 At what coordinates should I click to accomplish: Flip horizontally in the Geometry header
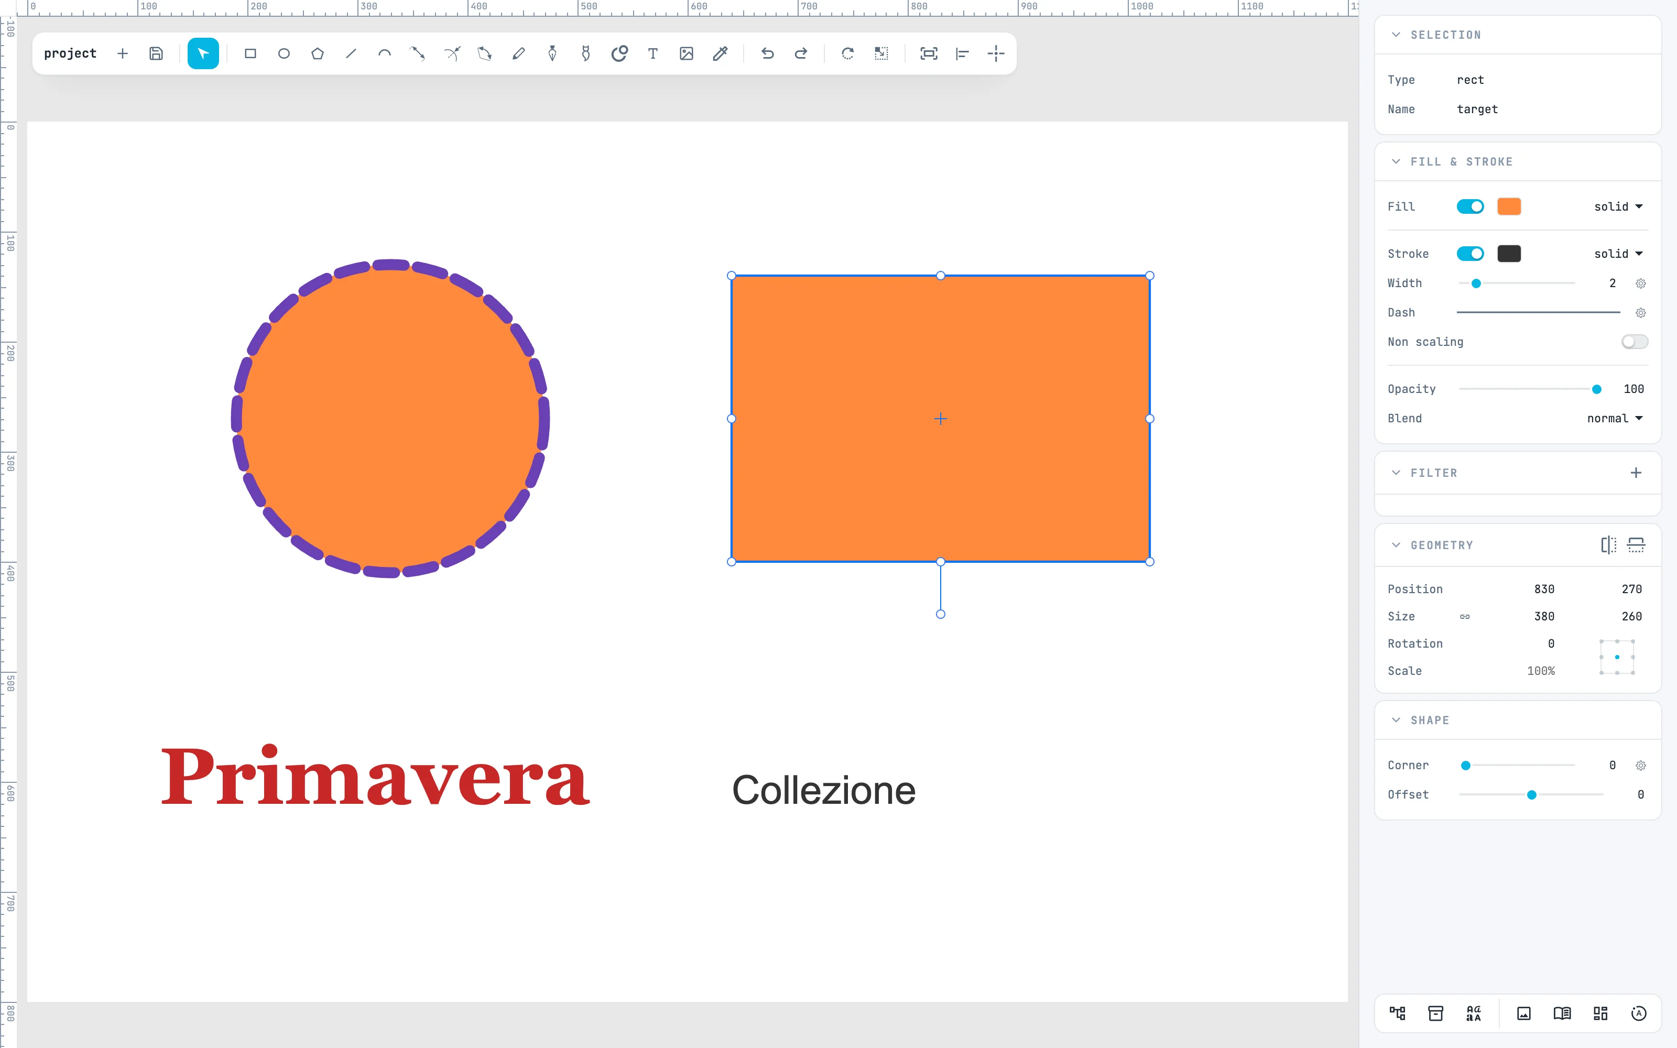tap(1608, 545)
